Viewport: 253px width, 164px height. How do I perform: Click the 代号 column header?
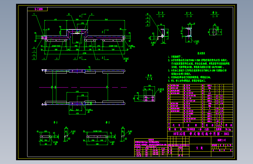click(x=177, y=125)
